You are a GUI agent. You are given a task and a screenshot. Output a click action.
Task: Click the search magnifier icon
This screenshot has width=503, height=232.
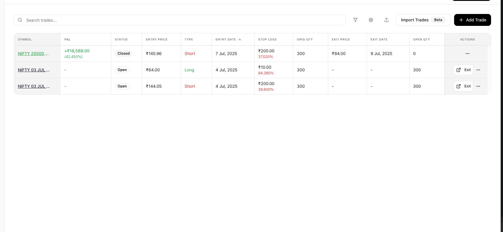click(20, 20)
